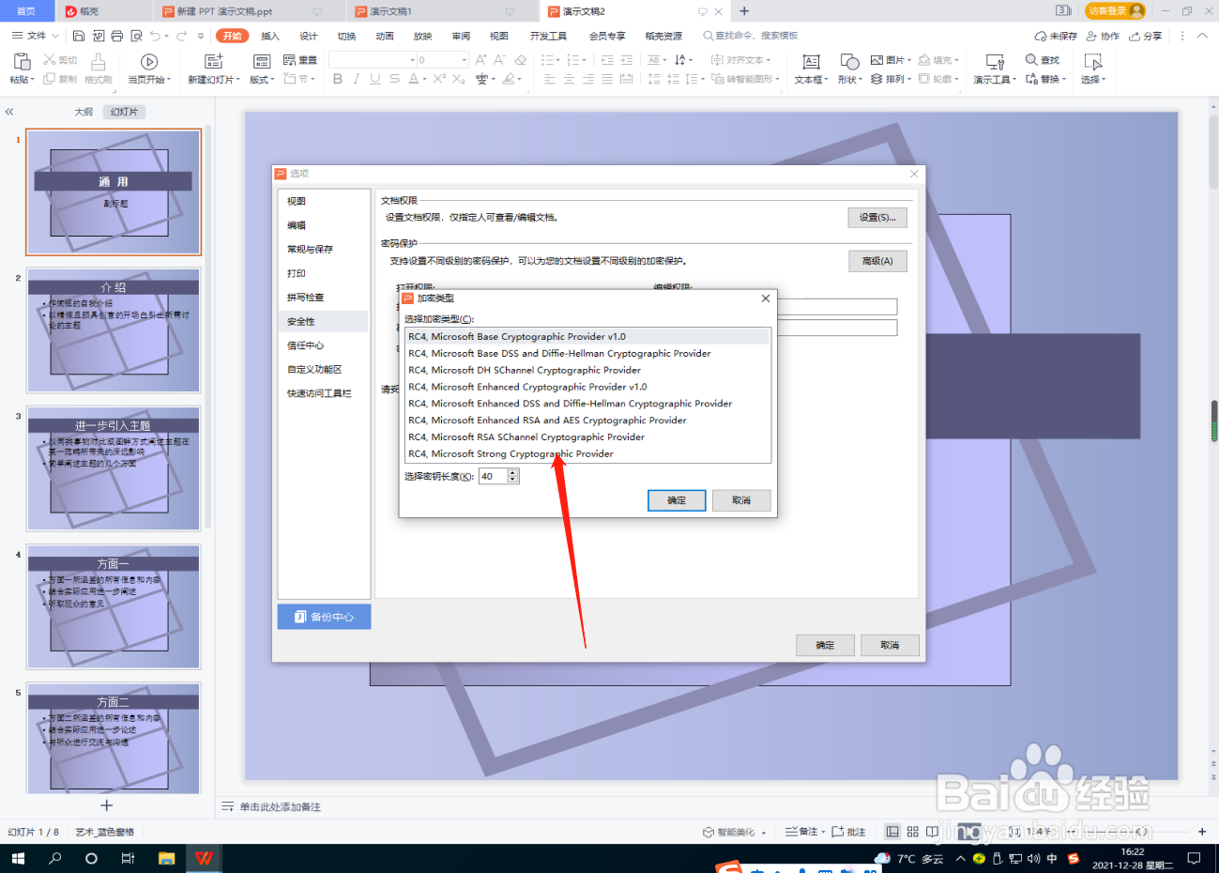Click the 当页开始 play icon
1219x873 pixels.
click(x=149, y=61)
